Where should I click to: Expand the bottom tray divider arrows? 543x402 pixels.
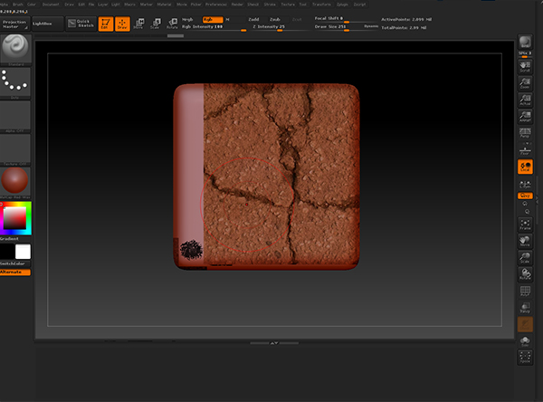point(274,343)
